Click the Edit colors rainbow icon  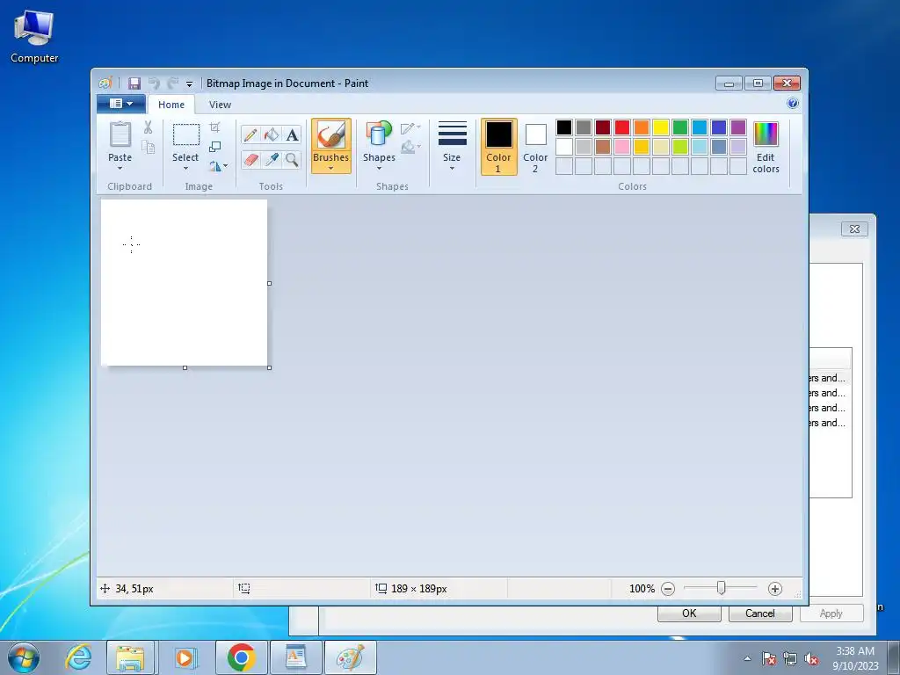click(x=766, y=134)
